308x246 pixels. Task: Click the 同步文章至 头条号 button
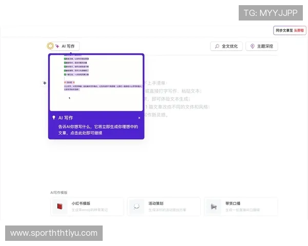pyautogui.click(x=290, y=30)
